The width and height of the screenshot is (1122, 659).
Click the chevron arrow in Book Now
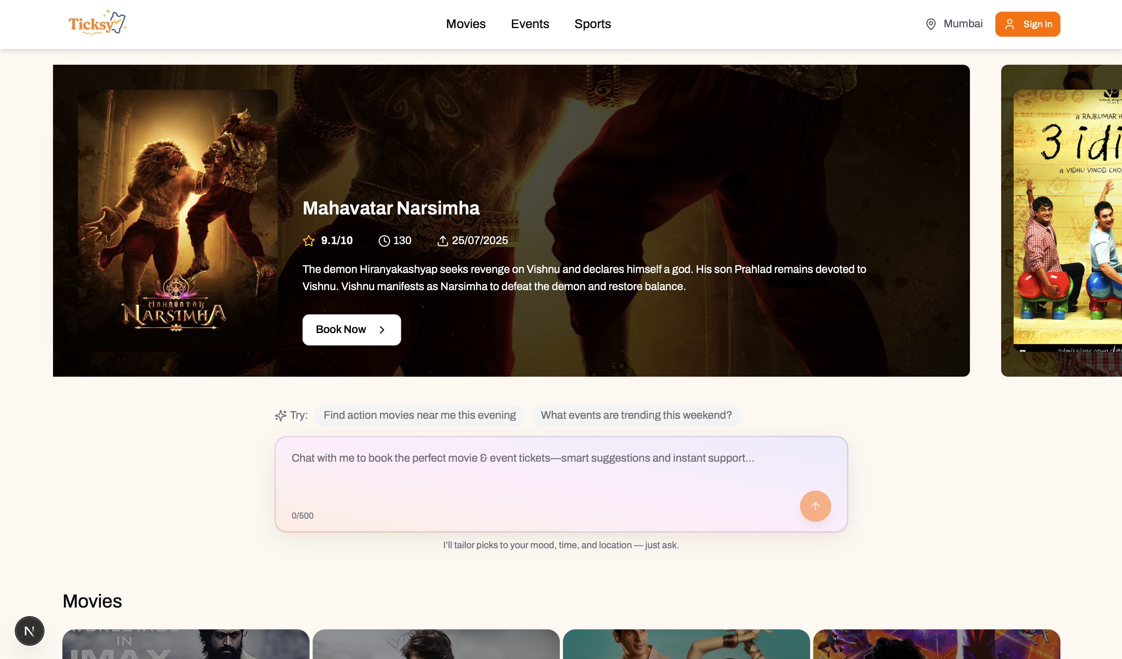(x=382, y=329)
